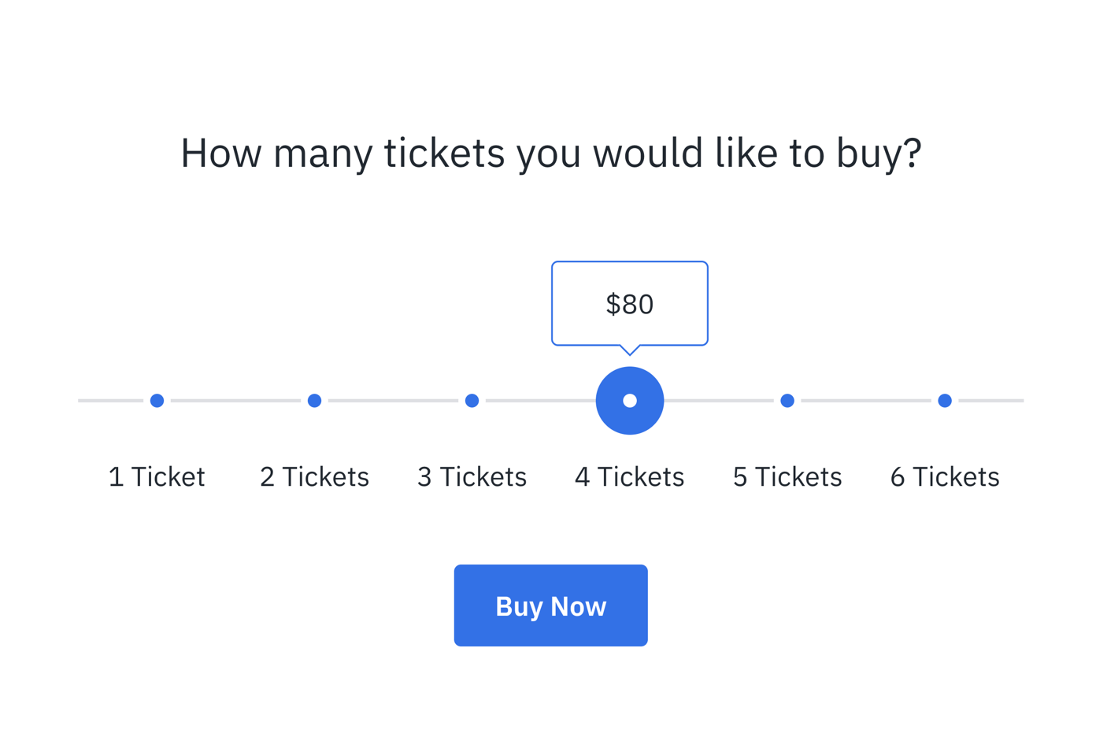Click the "4 Tickets" text label

coord(630,476)
